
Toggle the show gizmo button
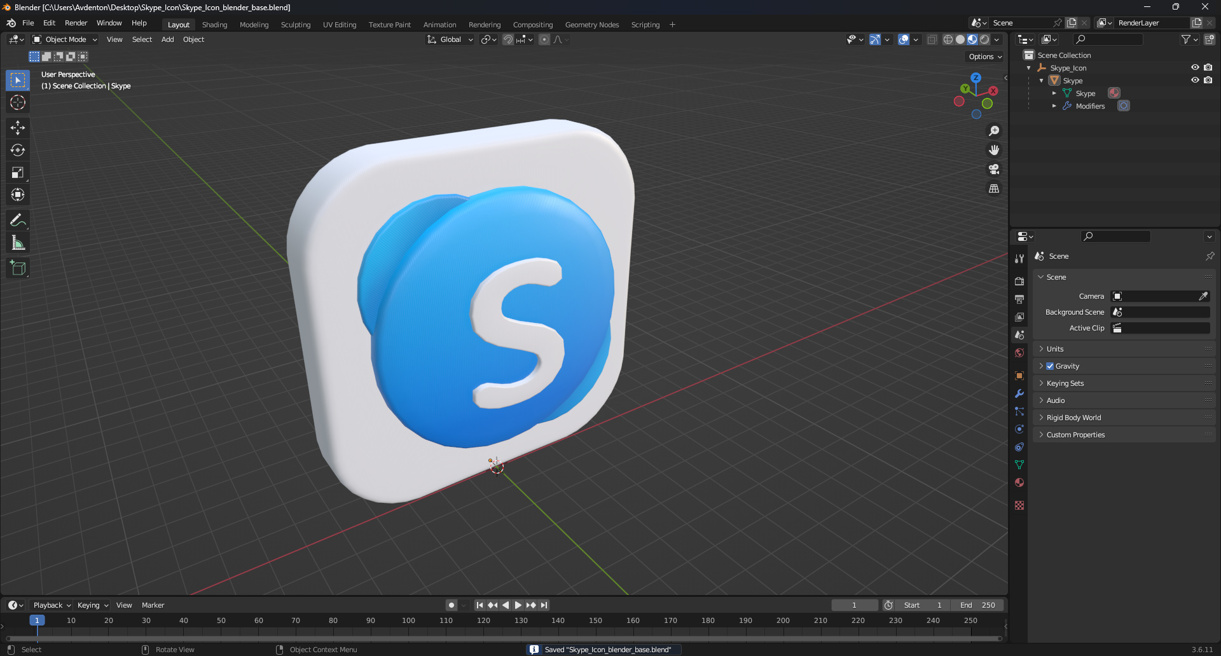[875, 39]
